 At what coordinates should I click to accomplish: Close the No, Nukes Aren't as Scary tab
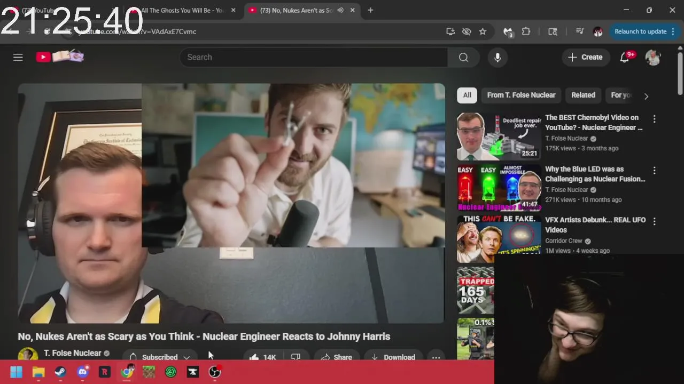[x=353, y=10]
